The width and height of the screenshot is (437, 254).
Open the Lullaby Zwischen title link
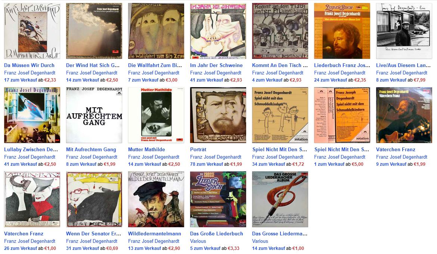(31, 149)
